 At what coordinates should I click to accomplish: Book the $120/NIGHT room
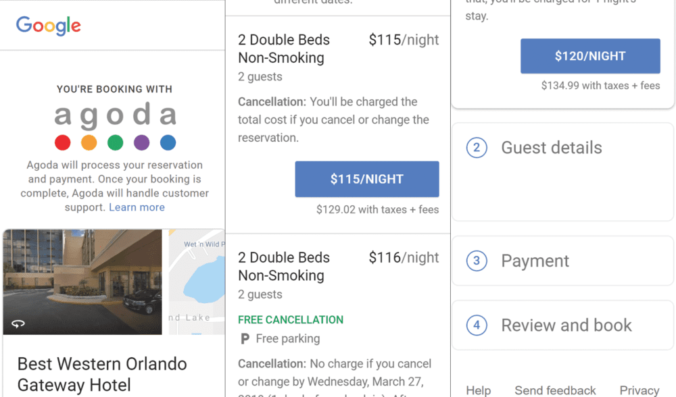point(589,56)
